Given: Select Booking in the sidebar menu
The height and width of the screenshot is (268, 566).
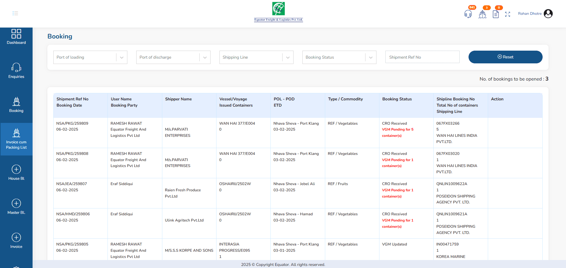Looking at the screenshot, I should point(16,105).
